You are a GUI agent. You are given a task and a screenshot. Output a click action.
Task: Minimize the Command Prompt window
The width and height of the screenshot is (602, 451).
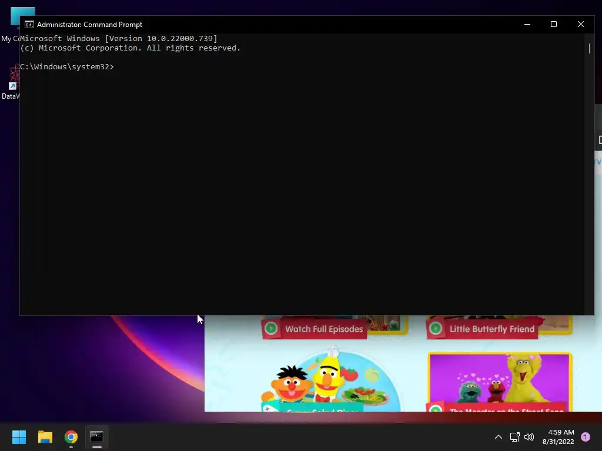[527, 24]
